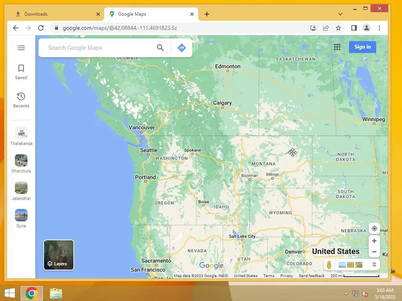Click Chrome icon in taskbar

[31, 293]
